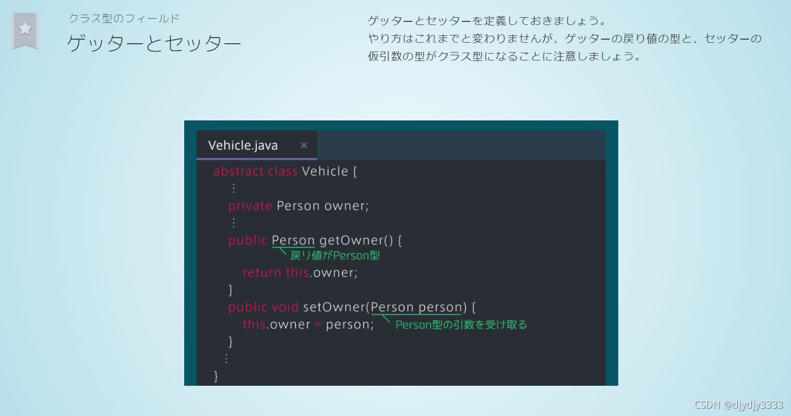Click the line starting with 仮引数の型がクラス型になる
The width and height of the screenshot is (791, 416).
point(505,56)
